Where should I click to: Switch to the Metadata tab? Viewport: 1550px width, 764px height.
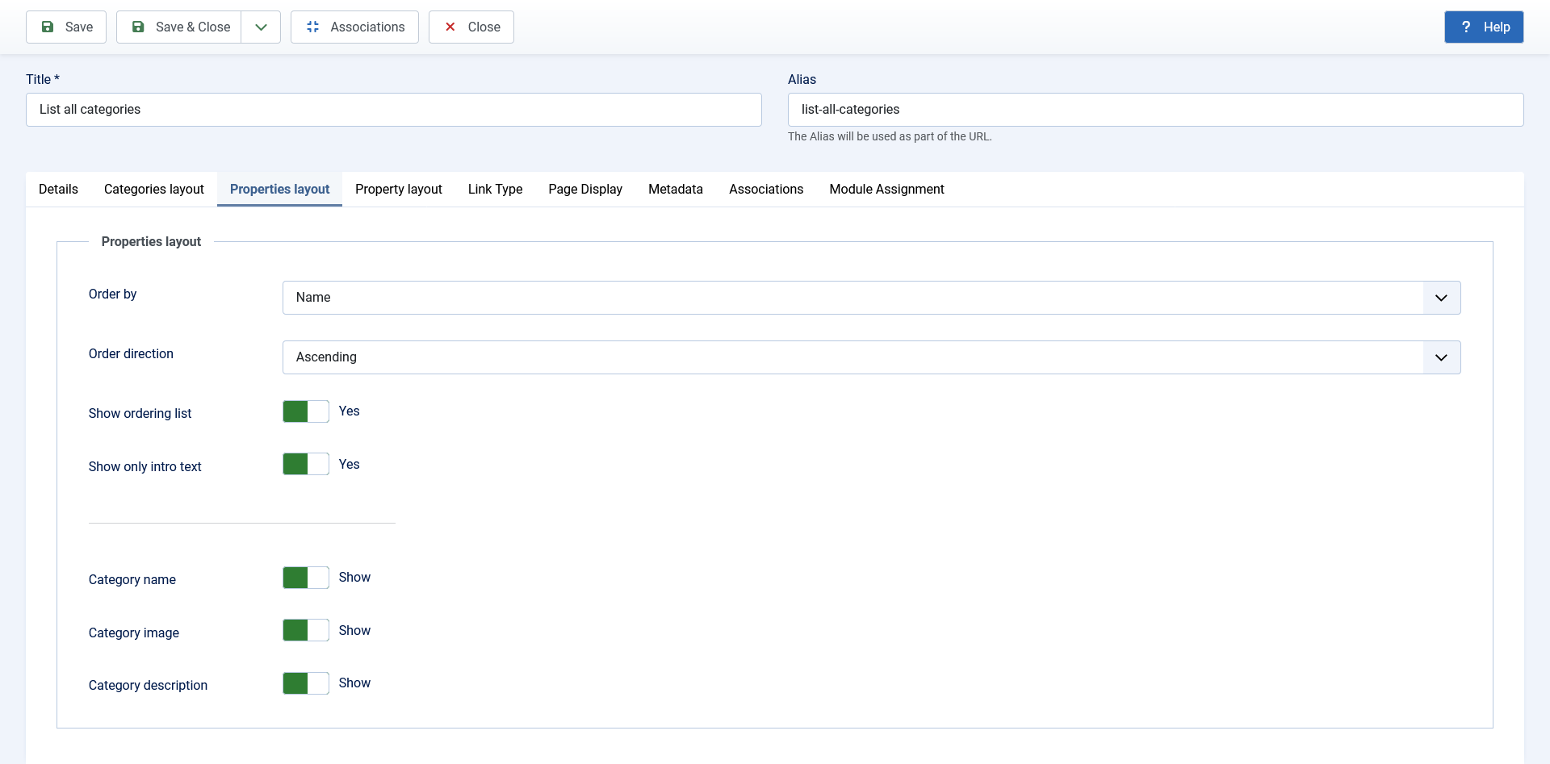[x=676, y=189]
